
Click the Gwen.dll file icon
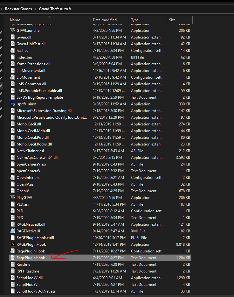13,37
